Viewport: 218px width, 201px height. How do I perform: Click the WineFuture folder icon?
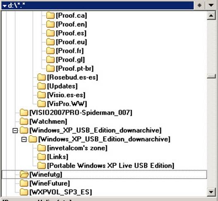point(24,183)
